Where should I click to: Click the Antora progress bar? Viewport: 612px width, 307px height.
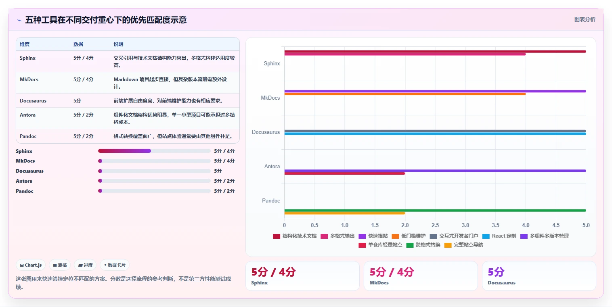click(x=154, y=181)
